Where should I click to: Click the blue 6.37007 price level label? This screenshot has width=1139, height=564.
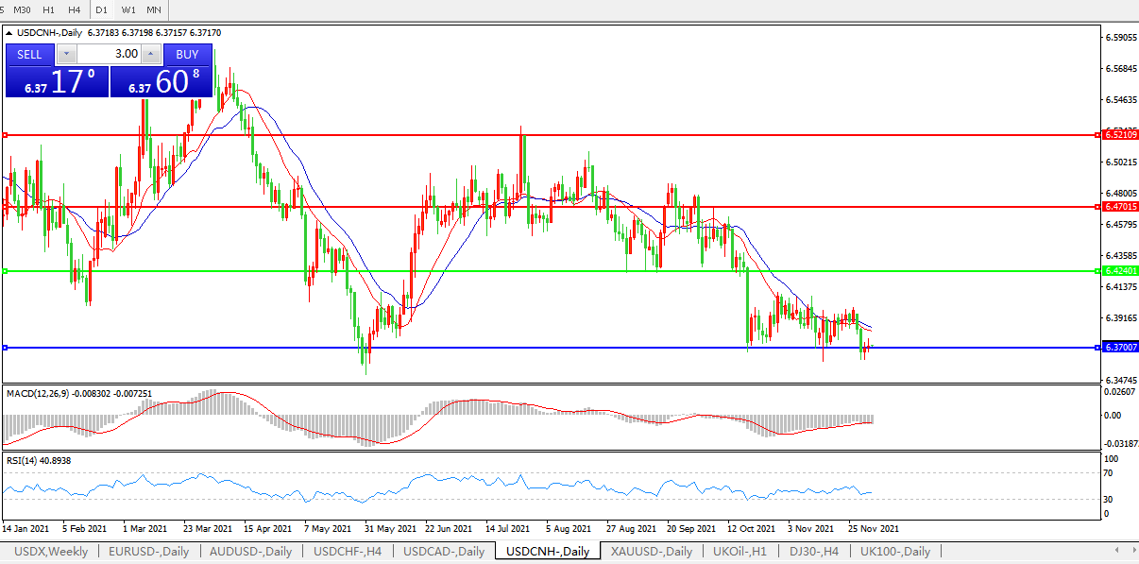tap(1120, 348)
